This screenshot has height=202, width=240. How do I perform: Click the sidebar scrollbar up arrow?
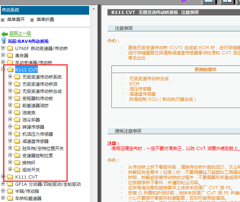(94, 9)
